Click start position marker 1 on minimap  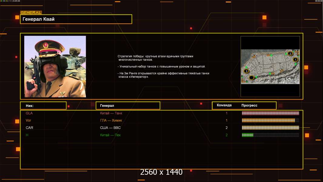click(295, 60)
